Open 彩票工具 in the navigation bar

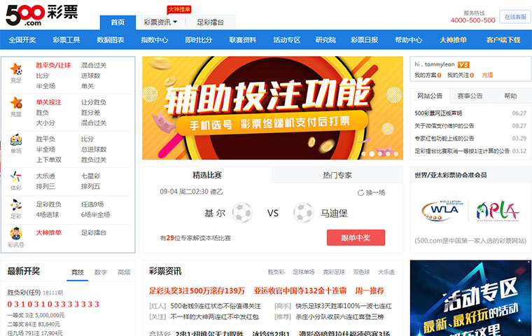66,40
